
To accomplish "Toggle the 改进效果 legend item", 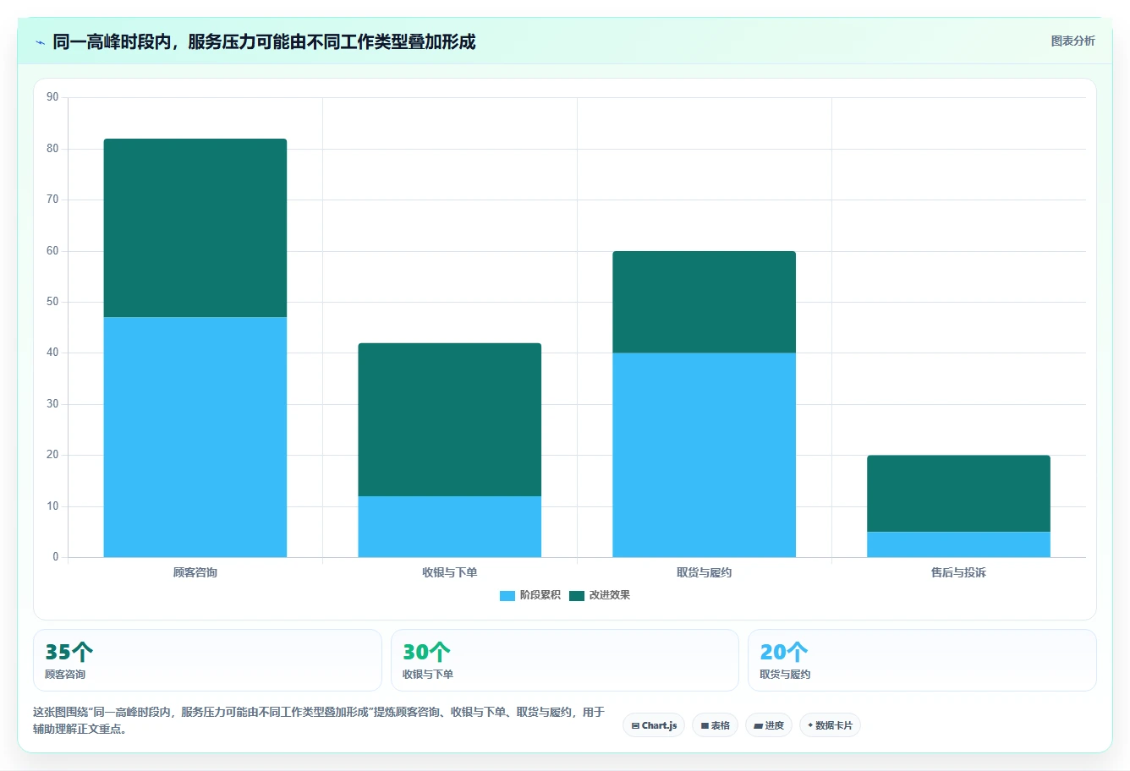I will [600, 595].
